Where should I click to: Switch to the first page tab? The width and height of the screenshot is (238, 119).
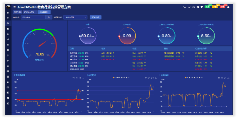click(x=18, y=12)
